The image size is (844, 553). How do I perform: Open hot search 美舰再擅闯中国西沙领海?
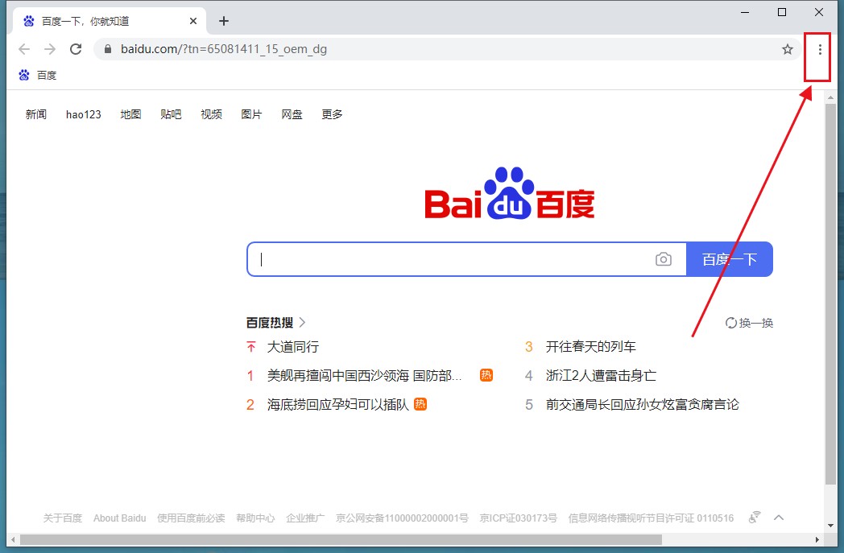[x=364, y=375]
